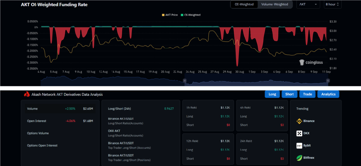Click the 1h Rekt total value

pyautogui.click(x=225, y=108)
